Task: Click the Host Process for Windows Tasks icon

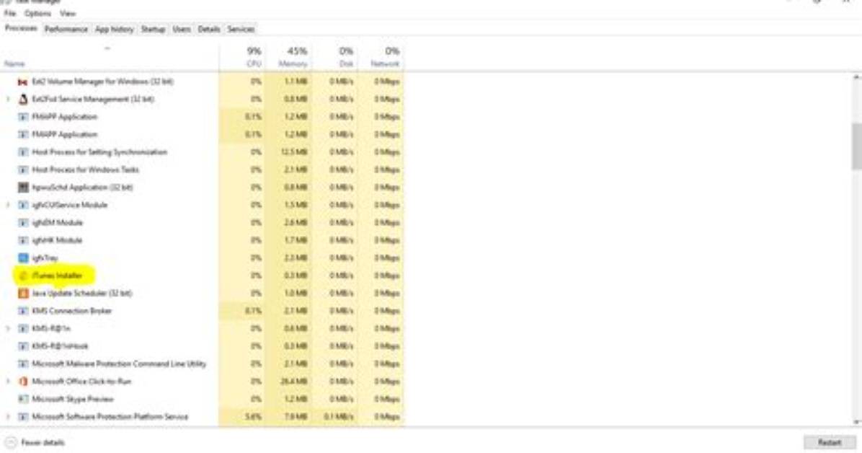Action: (x=22, y=170)
